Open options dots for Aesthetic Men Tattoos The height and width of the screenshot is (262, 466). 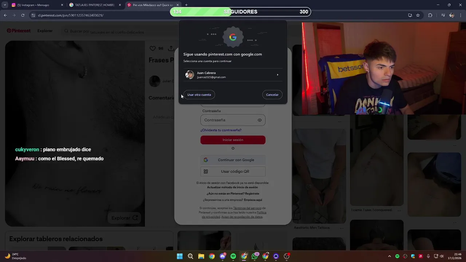(x=341, y=228)
